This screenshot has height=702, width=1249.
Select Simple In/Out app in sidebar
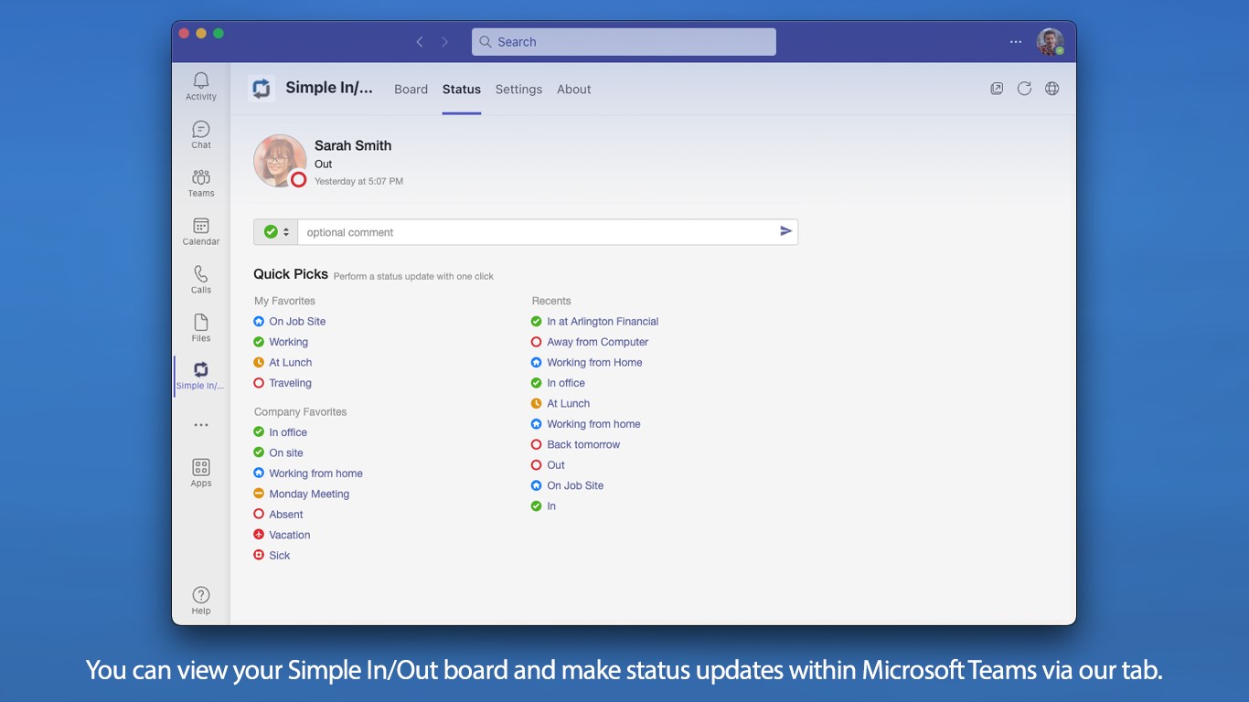tap(201, 376)
